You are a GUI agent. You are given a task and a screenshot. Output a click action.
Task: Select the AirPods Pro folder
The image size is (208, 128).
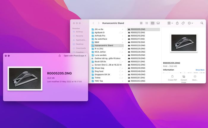(x=107, y=36)
